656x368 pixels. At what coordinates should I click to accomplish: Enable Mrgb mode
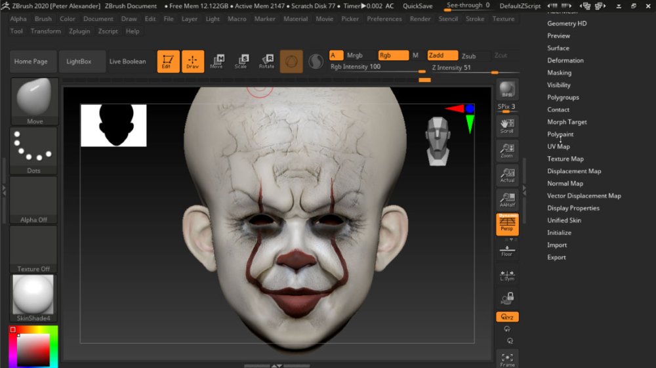pos(355,55)
